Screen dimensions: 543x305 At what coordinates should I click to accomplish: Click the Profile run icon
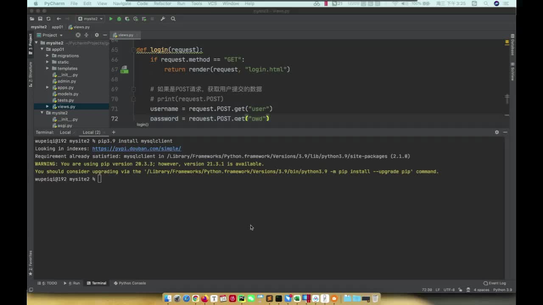136,19
